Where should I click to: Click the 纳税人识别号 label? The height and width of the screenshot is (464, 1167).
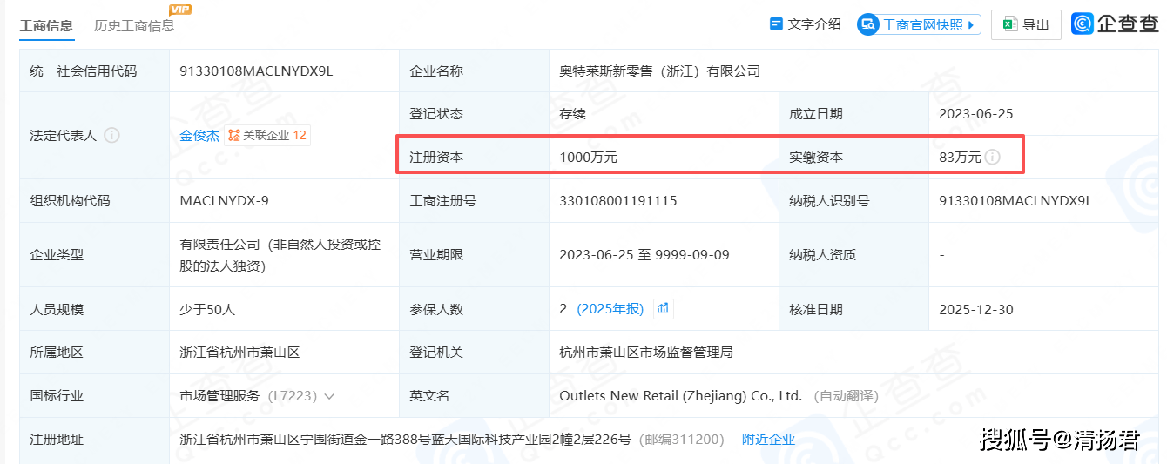[x=829, y=200]
